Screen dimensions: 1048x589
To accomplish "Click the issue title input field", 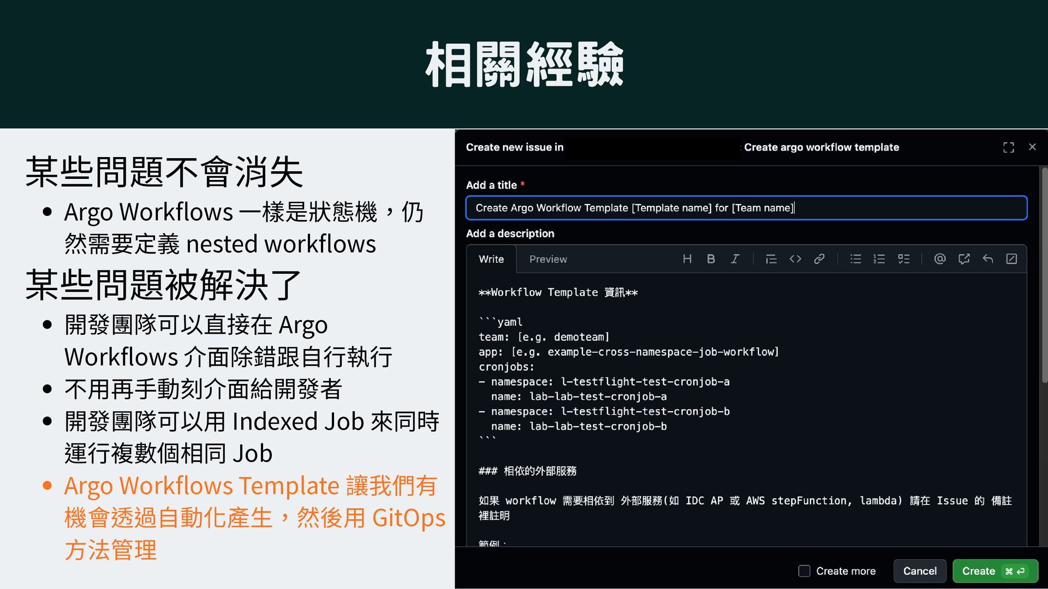I will (x=746, y=208).
